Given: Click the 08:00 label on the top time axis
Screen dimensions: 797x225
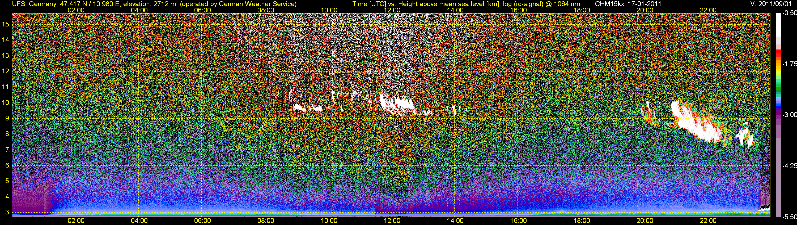Looking at the screenshot, I should [266, 10].
